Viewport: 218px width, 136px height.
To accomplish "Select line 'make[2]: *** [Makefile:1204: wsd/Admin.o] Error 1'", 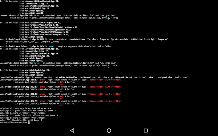I will coord(28,111).
